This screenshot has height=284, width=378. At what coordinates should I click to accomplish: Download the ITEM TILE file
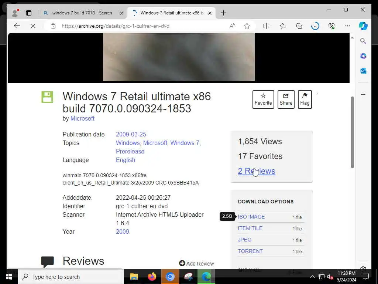point(250,228)
